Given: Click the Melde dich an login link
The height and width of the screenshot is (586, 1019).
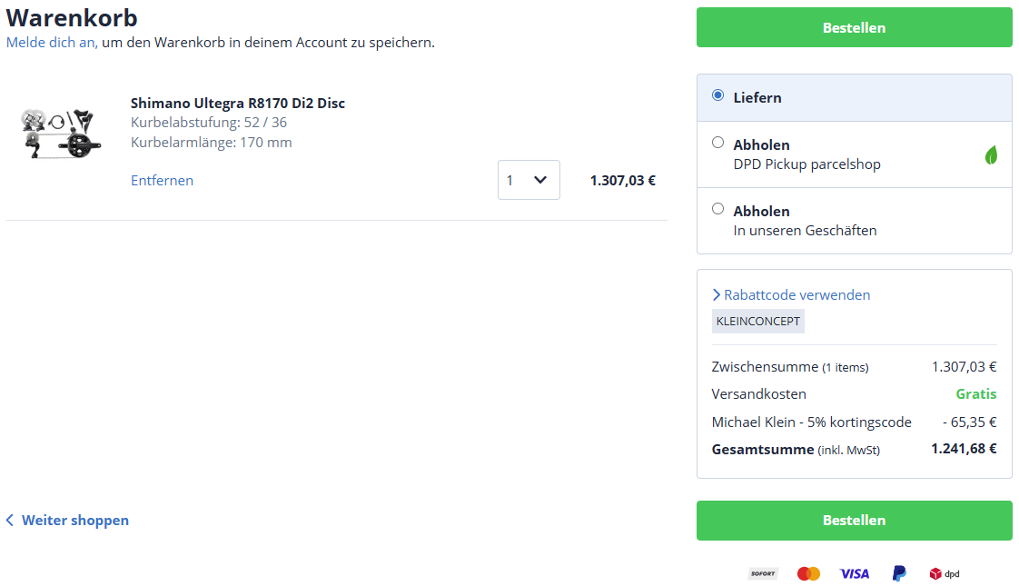Looking at the screenshot, I should [51, 43].
